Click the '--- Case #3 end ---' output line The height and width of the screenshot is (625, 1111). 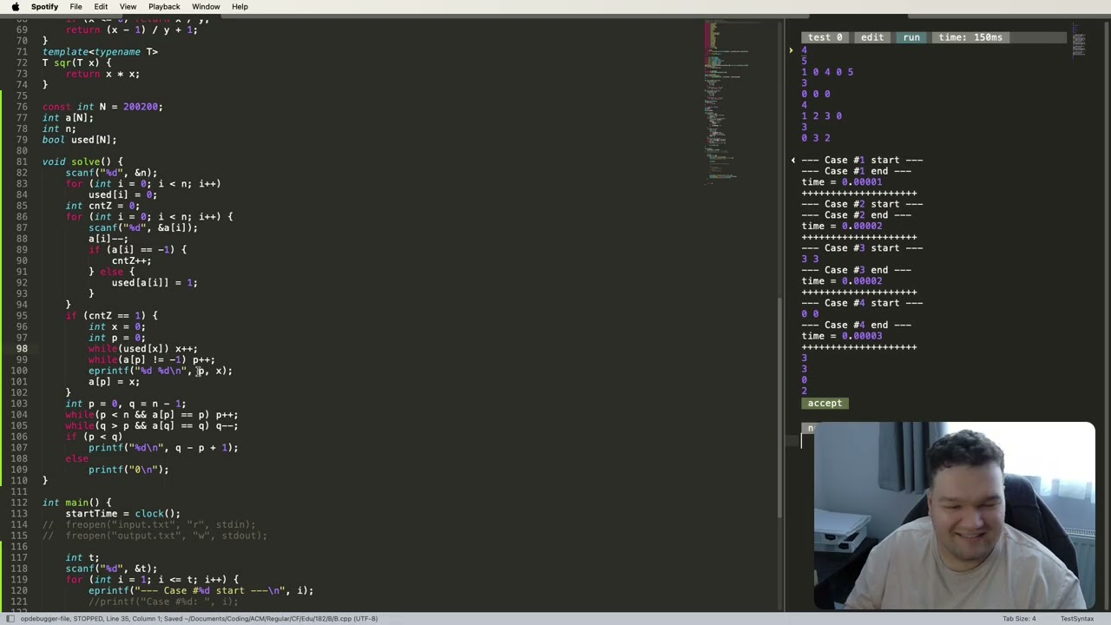tap(856, 270)
